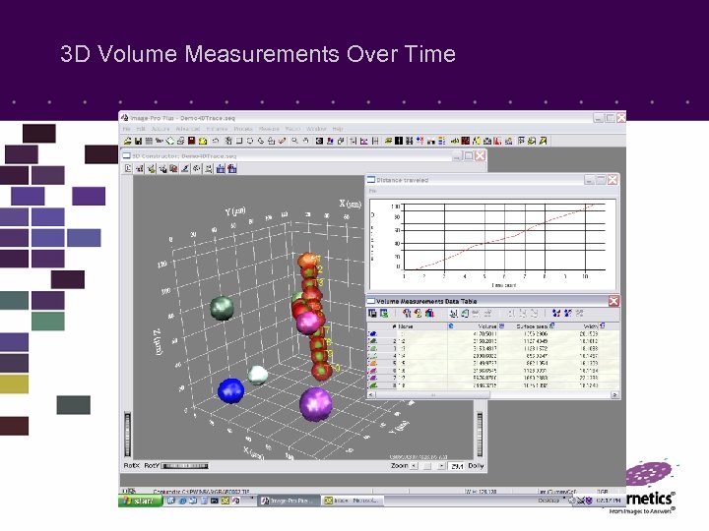
Task: Click the Zoom increase arrow button
Action: 441,466
